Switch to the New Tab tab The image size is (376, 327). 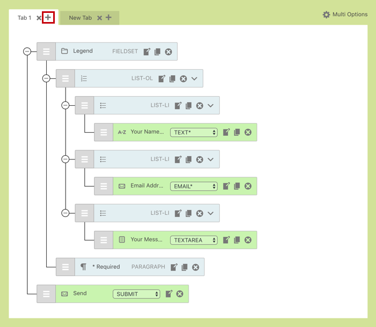[80, 18]
